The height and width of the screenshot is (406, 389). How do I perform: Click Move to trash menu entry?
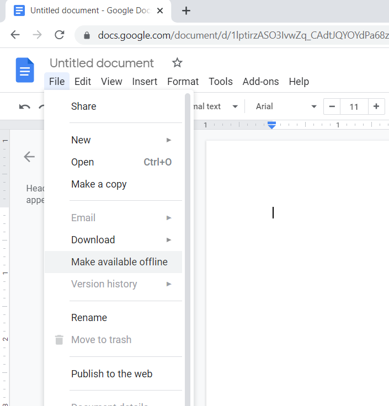click(x=113, y=340)
